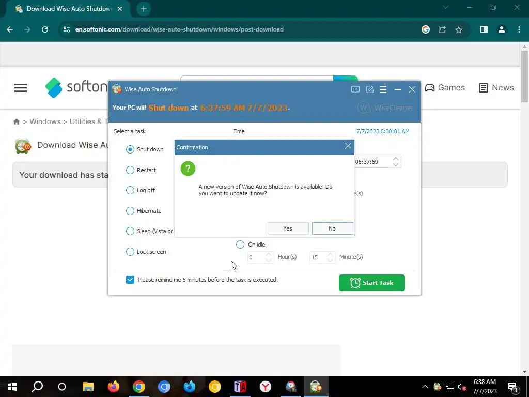
Task: Decrease idle Minute(s) with down arrow
Action: point(330,260)
